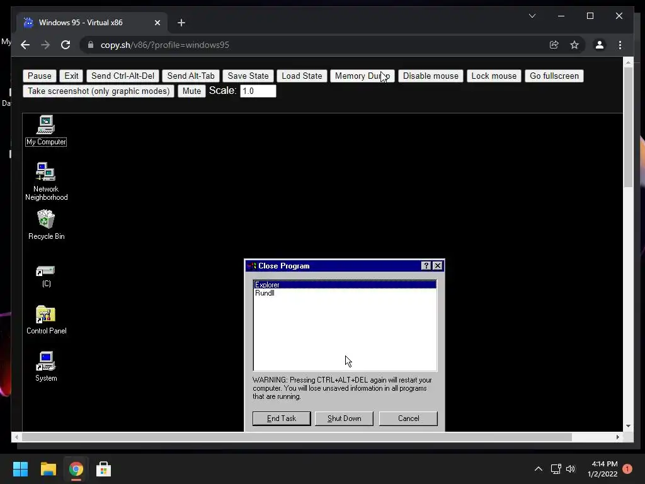The image size is (645, 484).
Task: Click the Scale input field
Action: coord(258,91)
